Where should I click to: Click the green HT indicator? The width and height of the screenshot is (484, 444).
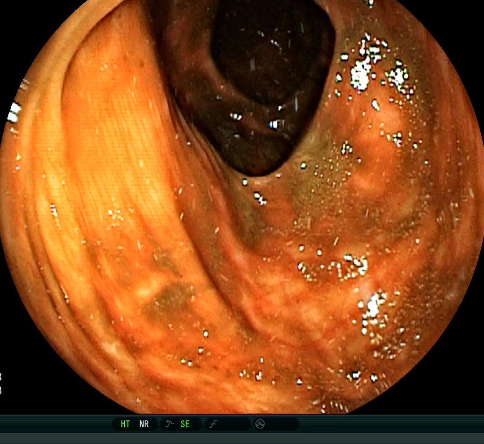[x=125, y=424]
